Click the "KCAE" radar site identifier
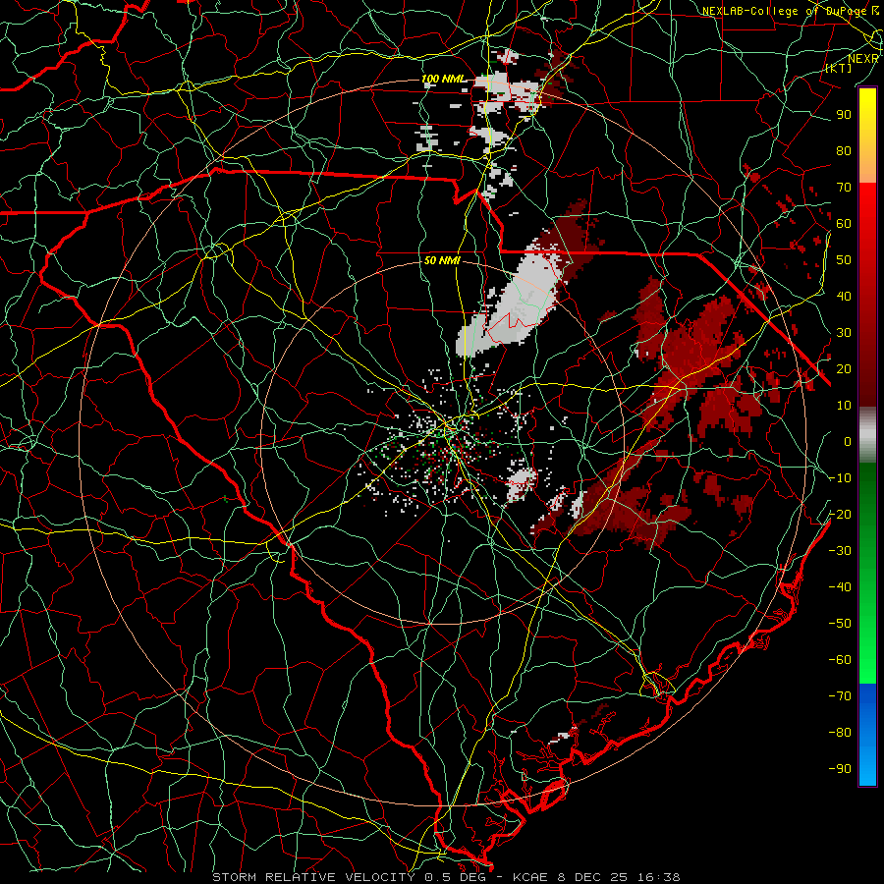The width and height of the screenshot is (884, 884). tap(530, 877)
